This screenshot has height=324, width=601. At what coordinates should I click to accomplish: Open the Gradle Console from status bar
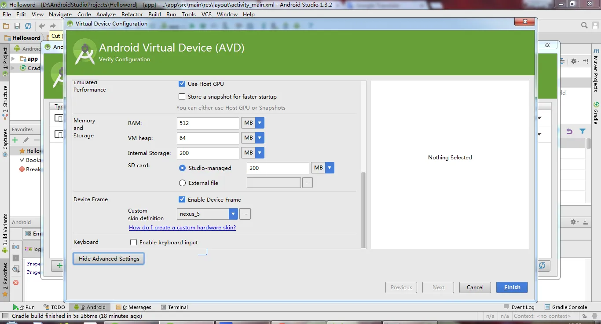[565, 307]
